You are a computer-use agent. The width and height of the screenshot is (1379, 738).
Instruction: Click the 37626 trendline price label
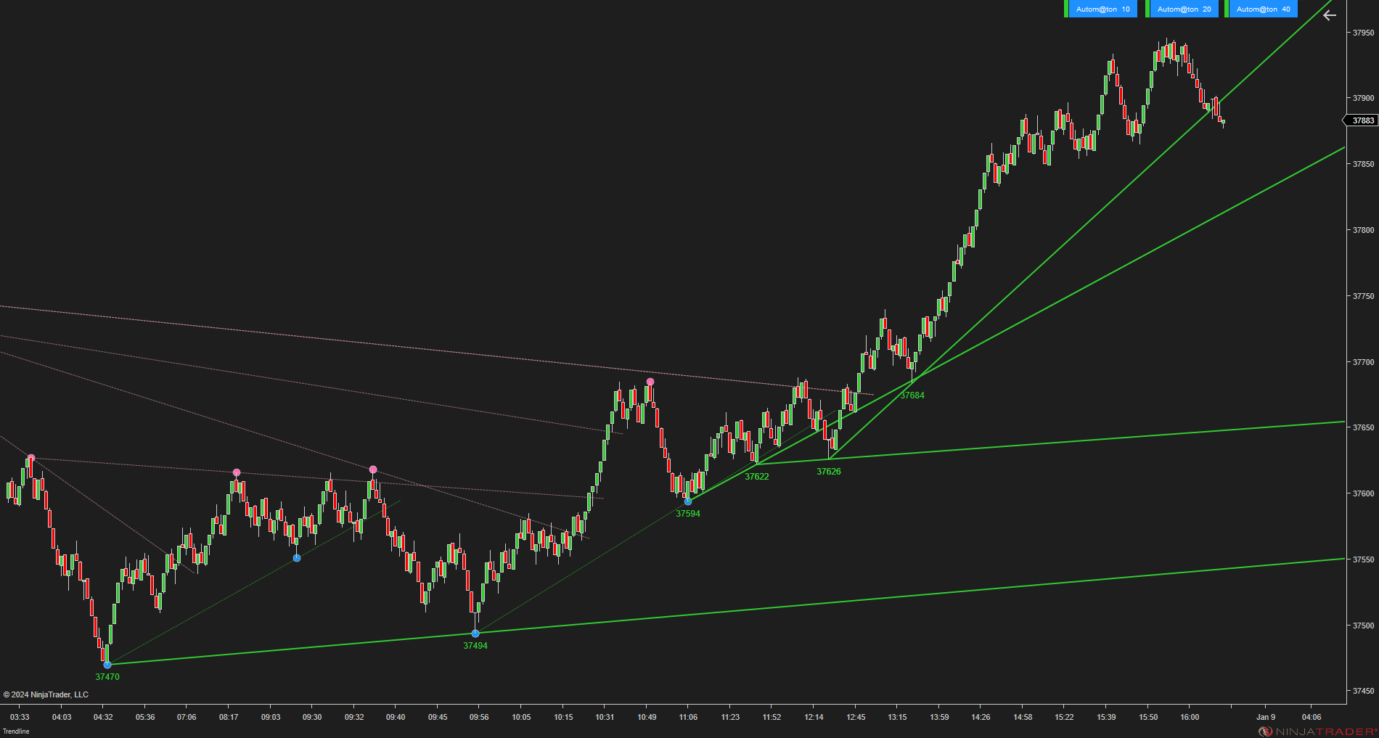tap(829, 472)
